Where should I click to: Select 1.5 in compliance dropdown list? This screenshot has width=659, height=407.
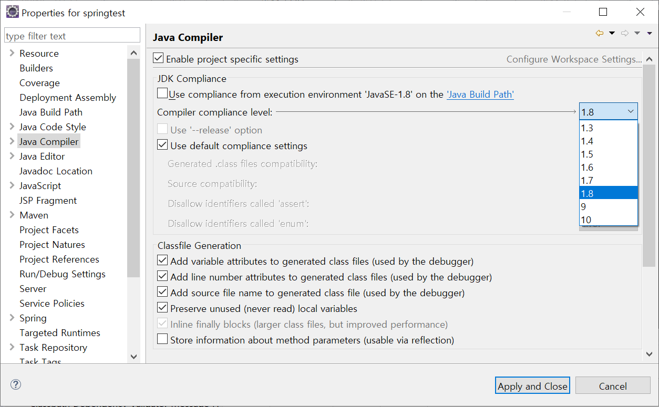609,154
